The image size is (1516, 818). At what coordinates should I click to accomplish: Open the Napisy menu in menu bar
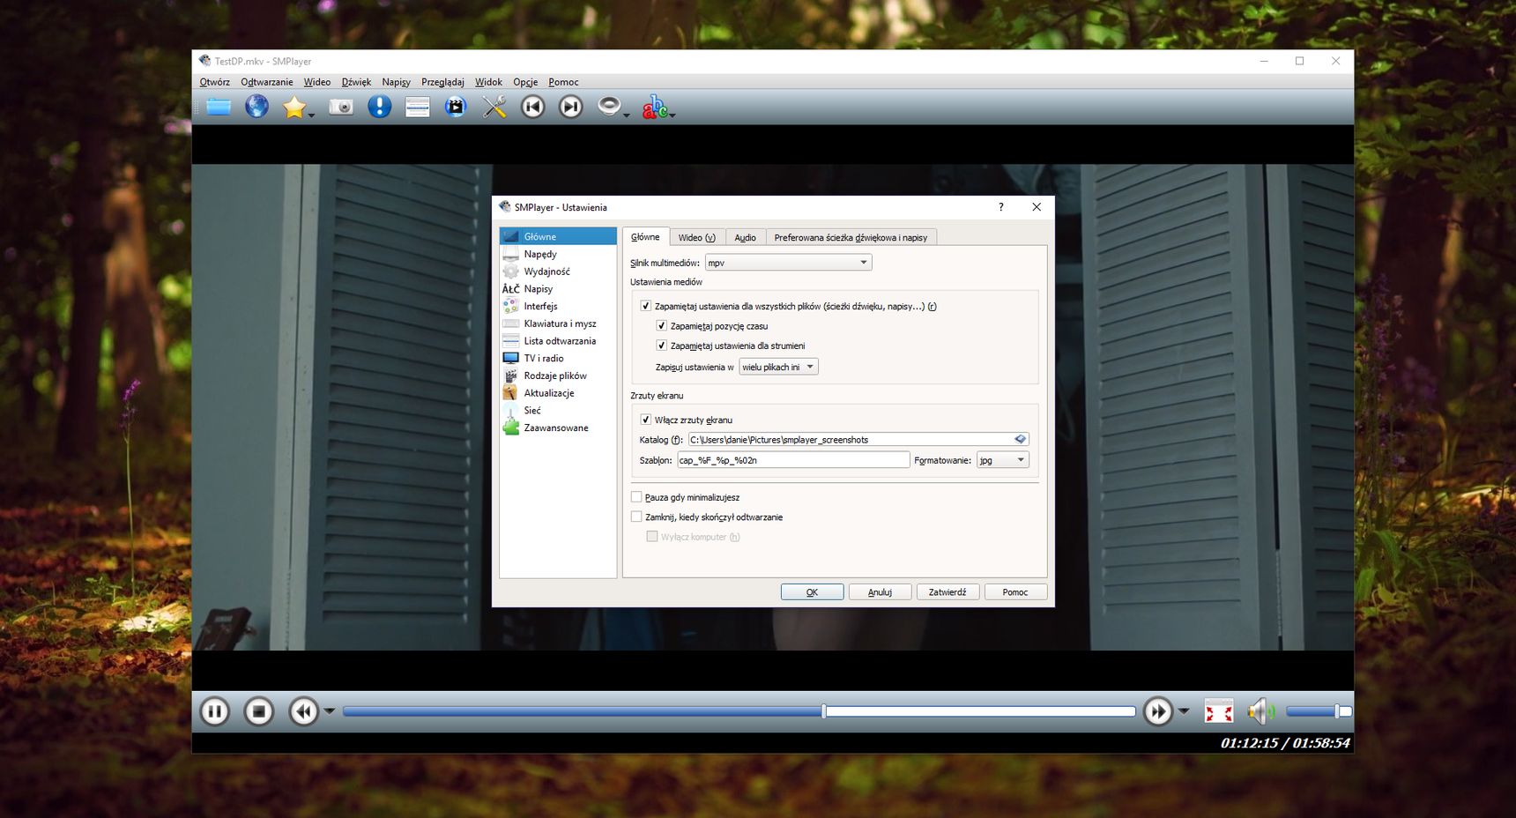point(396,82)
